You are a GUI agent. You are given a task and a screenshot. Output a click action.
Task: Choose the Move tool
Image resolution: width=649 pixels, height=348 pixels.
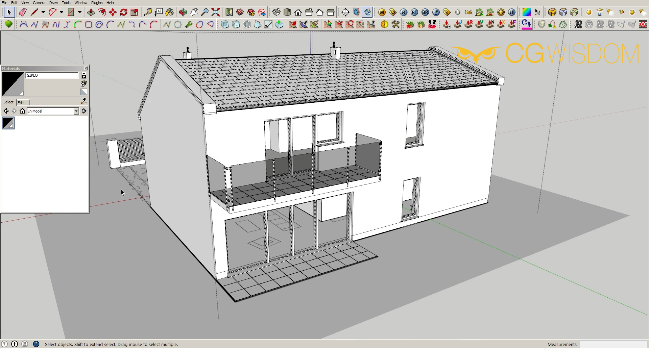tap(113, 13)
